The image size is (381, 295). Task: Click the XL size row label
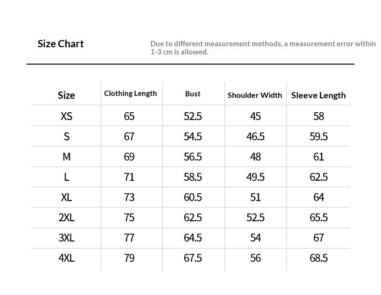click(x=67, y=197)
